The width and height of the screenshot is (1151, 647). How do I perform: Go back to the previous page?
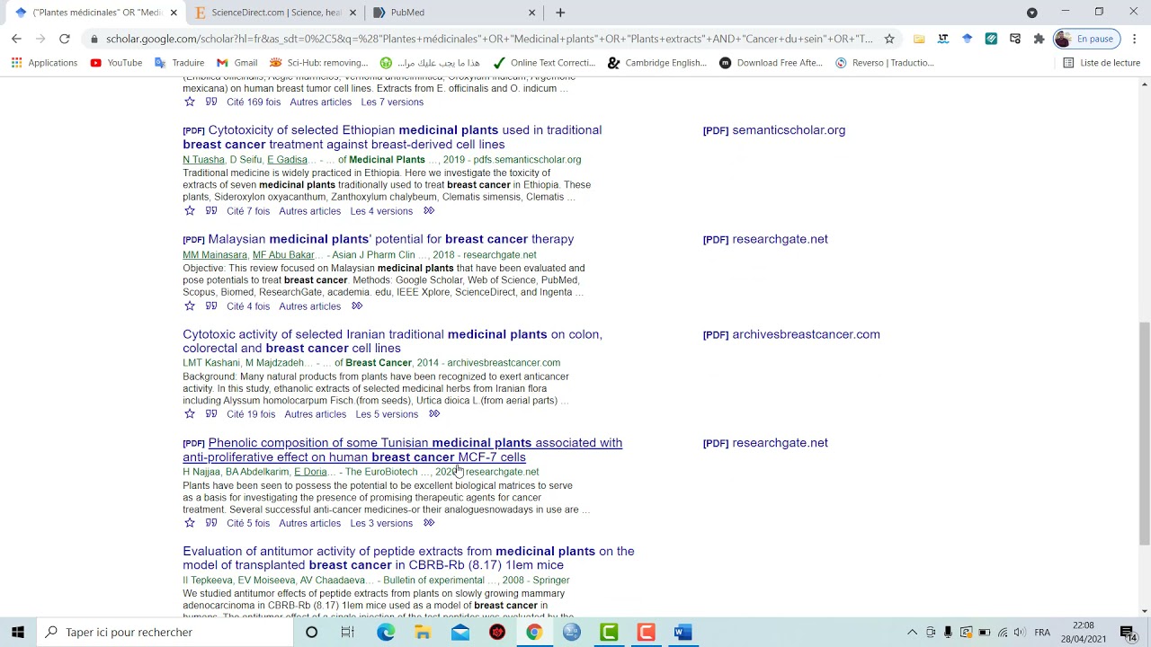click(x=16, y=39)
